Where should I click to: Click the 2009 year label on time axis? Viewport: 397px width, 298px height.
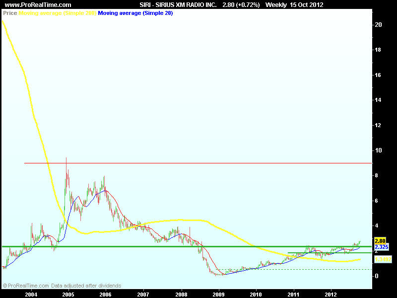point(218,295)
